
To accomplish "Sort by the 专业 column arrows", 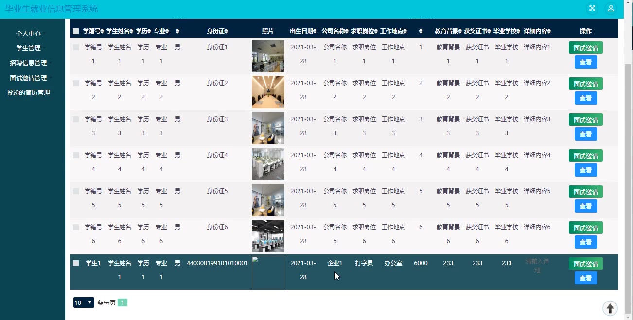I will point(167,31).
